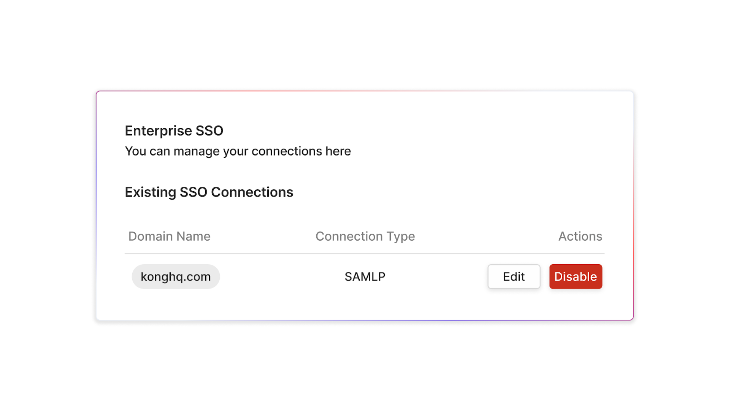Screen dimensions: 730x411
Task: Click the Enterprise SSO heading
Action: [x=174, y=130]
